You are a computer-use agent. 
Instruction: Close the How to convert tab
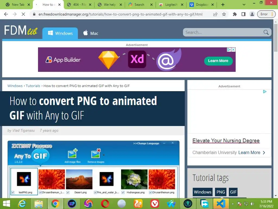tap(59, 5)
